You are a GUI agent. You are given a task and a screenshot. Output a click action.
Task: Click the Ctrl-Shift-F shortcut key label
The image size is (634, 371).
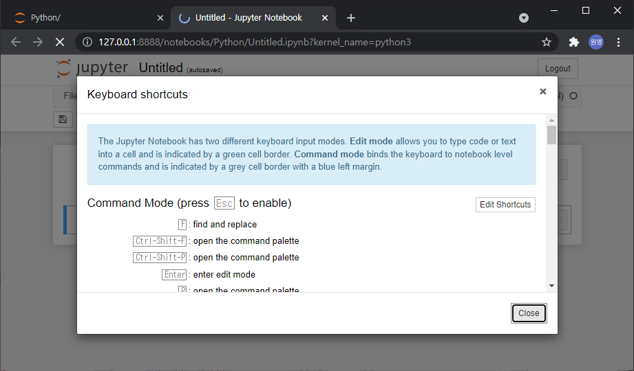[160, 241]
